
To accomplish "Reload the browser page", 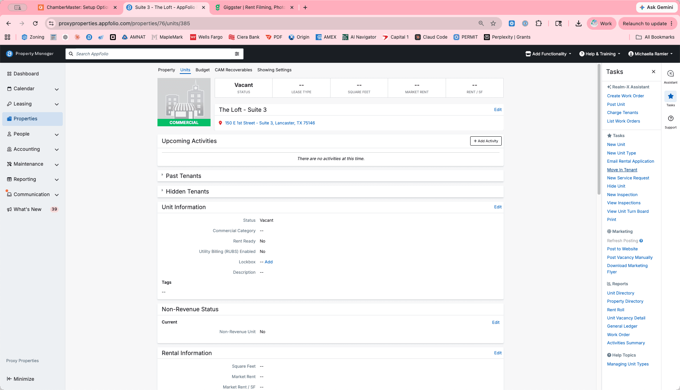I will point(35,23).
